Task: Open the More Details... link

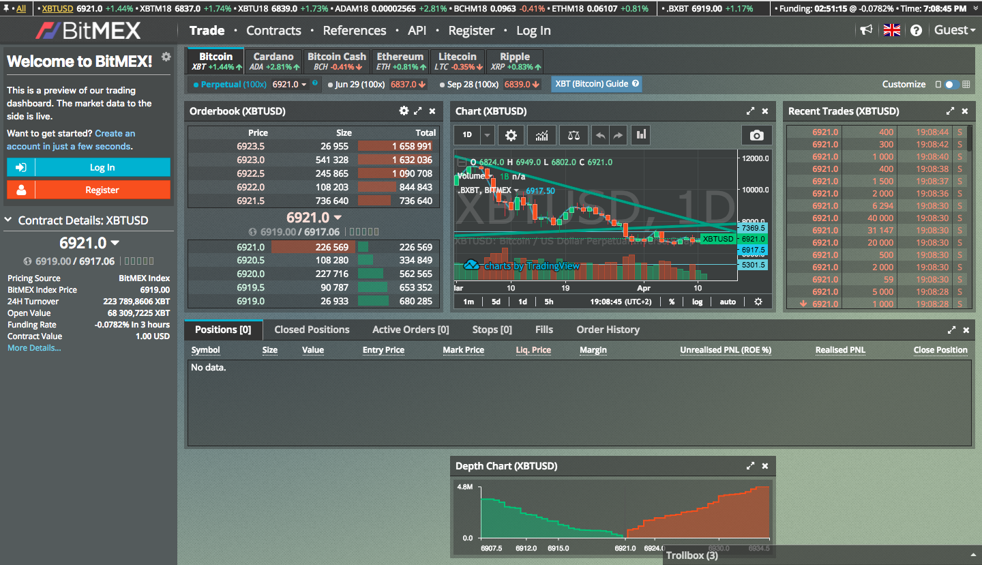Action: [34, 348]
